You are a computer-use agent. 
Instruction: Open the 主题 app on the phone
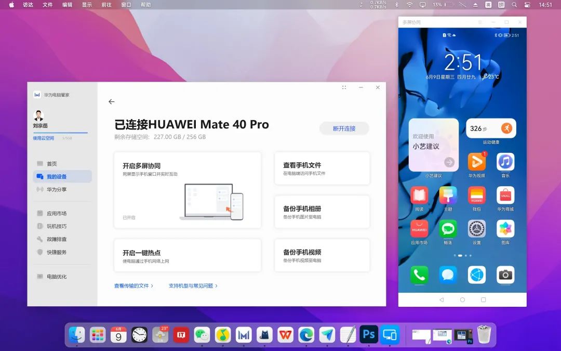click(448, 196)
